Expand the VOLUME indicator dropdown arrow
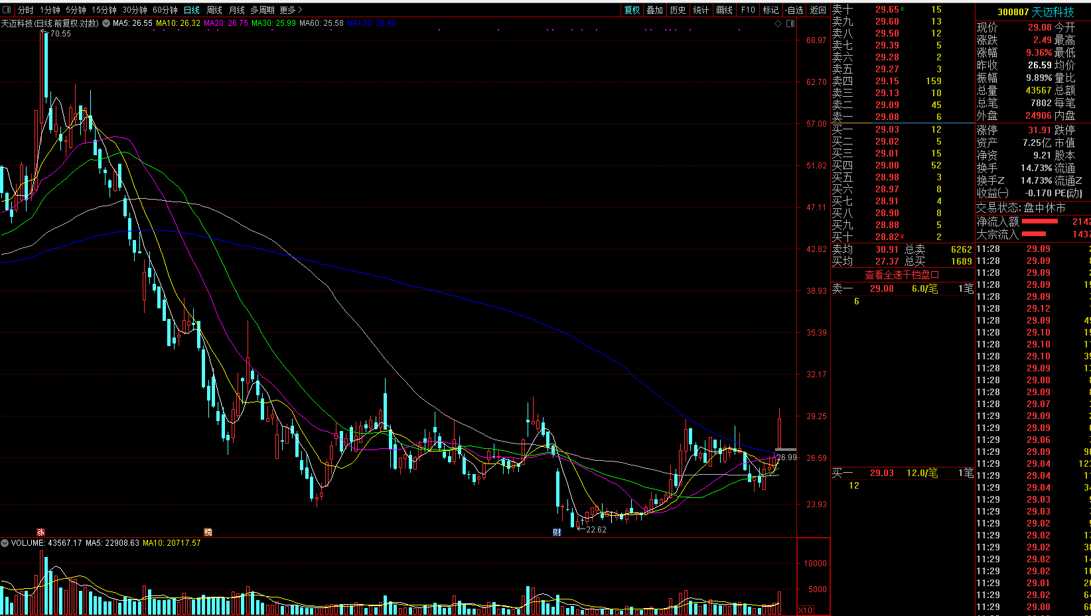Viewport: 1091px width, 616px height. point(5,542)
